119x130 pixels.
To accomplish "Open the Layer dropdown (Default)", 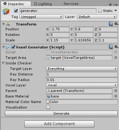I will pyautogui.click(x=97, y=17).
